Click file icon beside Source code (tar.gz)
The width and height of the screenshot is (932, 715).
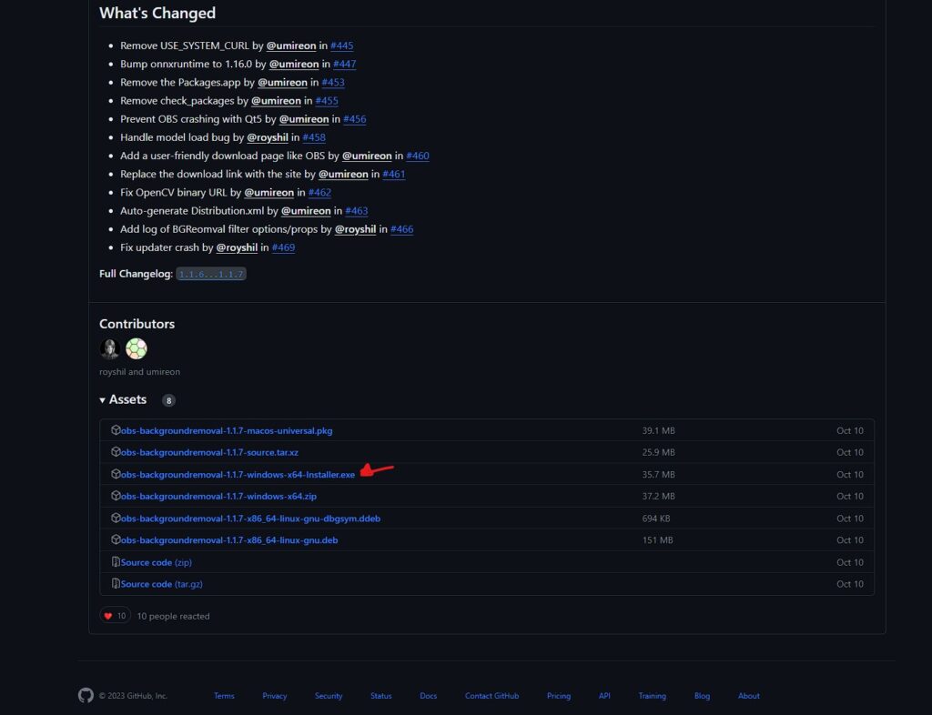[116, 584]
